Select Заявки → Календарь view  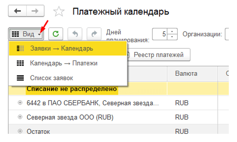pos(68,49)
